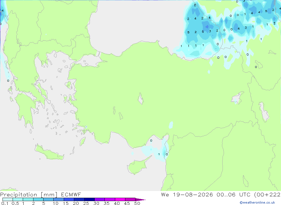Click the legend scale label '0.1'
This screenshot has width=281, height=205.
click(x=5, y=203)
